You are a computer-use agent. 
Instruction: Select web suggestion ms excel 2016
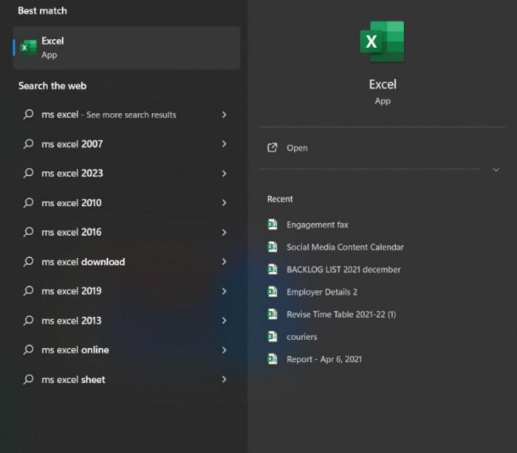pos(127,232)
